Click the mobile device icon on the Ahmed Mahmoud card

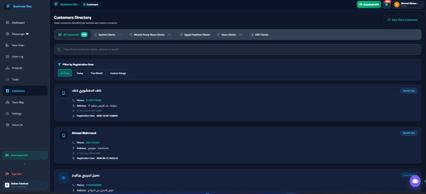pos(64,135)
